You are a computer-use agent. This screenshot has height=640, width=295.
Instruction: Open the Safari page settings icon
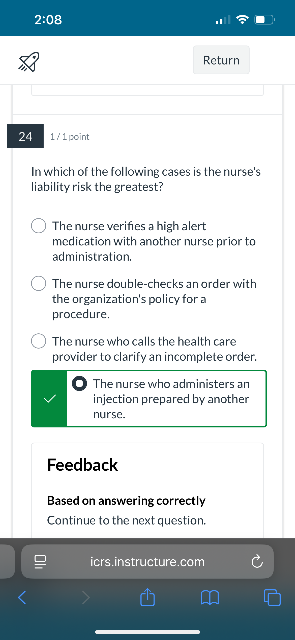pos(40,562)
